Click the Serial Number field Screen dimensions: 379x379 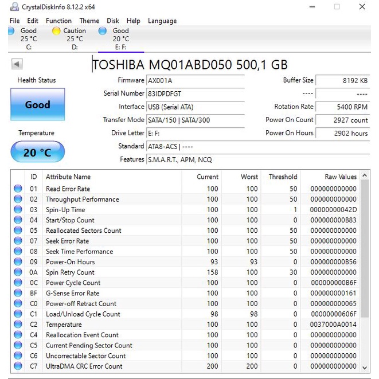[195, 93]
